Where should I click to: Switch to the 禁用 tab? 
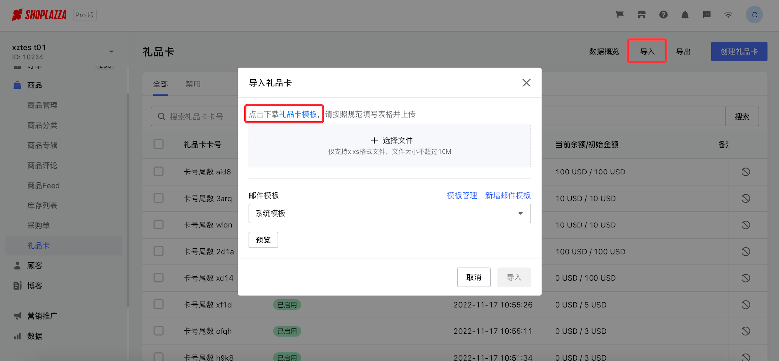[193, 84]
